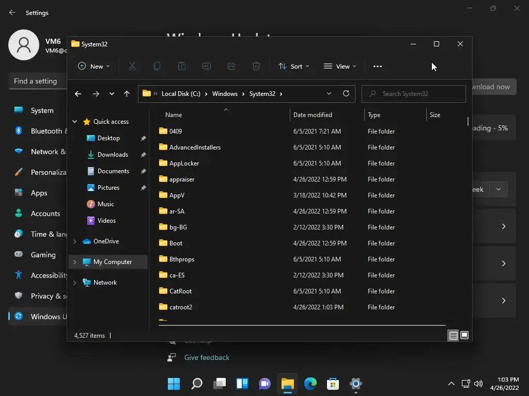
Task: Open the See more three-dots menu
Action: coord(378,67)
